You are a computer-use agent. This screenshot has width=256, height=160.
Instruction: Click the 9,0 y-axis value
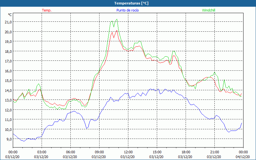coord(9,139)
